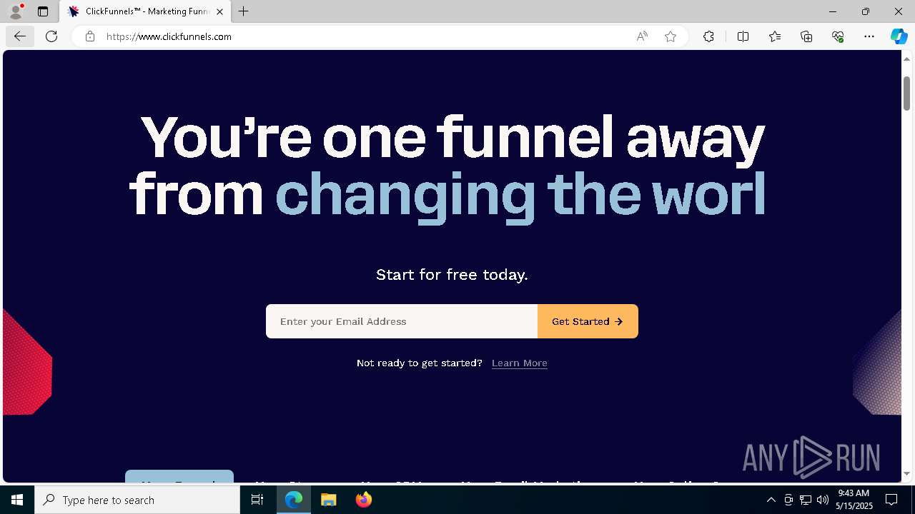Open network status tray icon
Viewport: 915px width, 514px height.
click(x=806, y=500)
